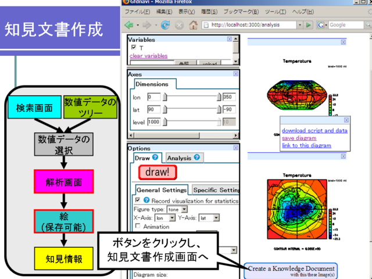This screenshot has width=372, height=279.
Task: Click the clear variables link
Action: [x=149, y=56]
